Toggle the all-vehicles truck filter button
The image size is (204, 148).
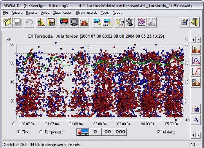click(83, 132)
